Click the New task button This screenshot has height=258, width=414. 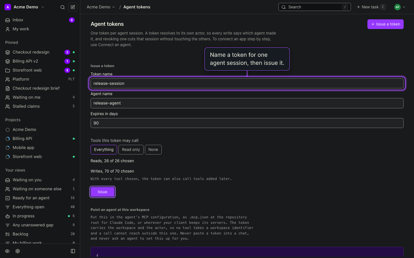coord(371,7)
